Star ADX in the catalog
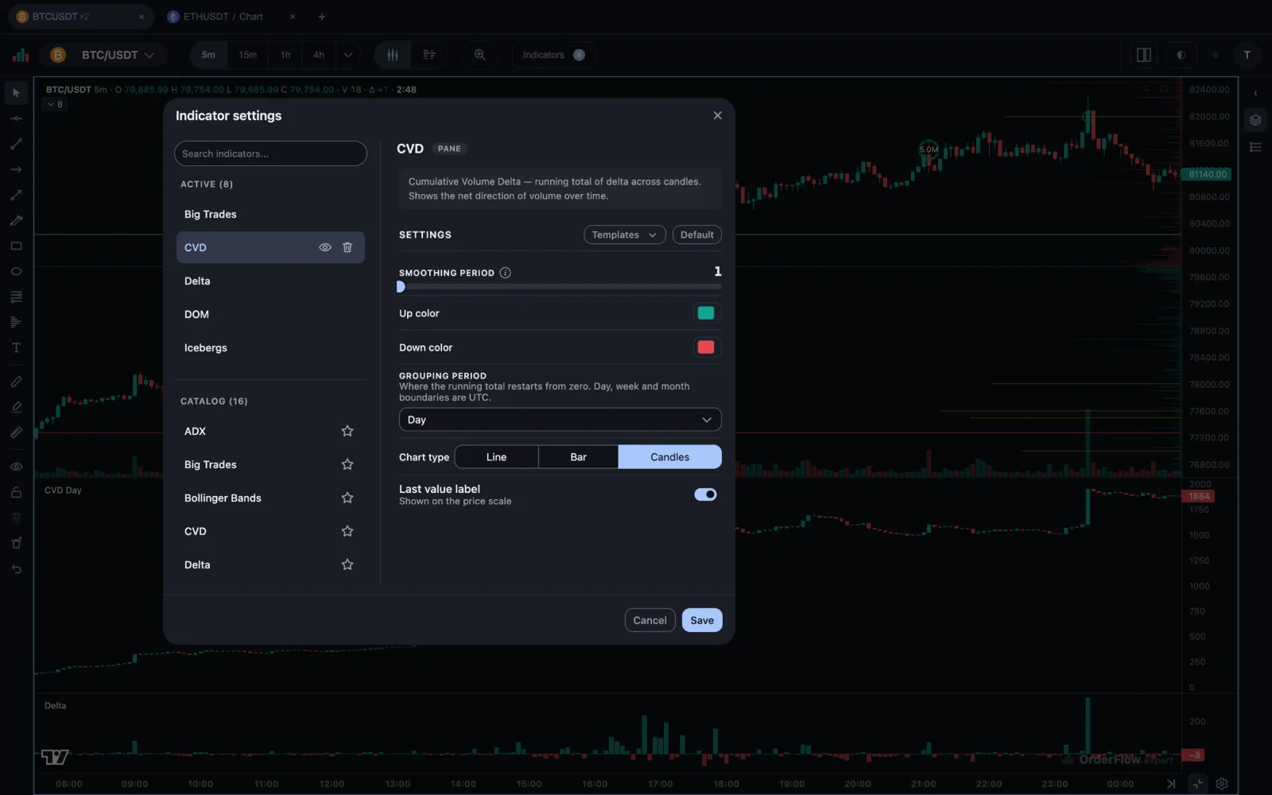This screenshot has height=795, width=1272. (347, 431)
